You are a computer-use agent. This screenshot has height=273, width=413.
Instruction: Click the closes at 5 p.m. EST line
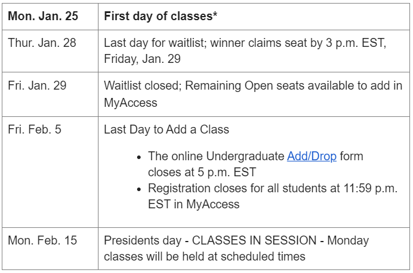tap(202, 172)
